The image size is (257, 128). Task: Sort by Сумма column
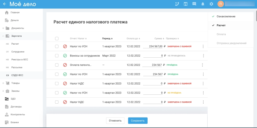[159, 39]
